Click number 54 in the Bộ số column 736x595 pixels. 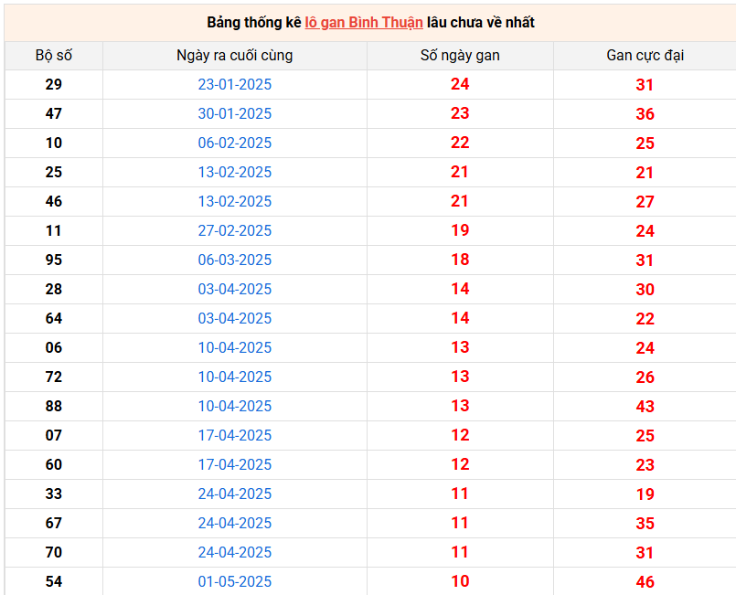pyautogui.click(x=54, y=581)
